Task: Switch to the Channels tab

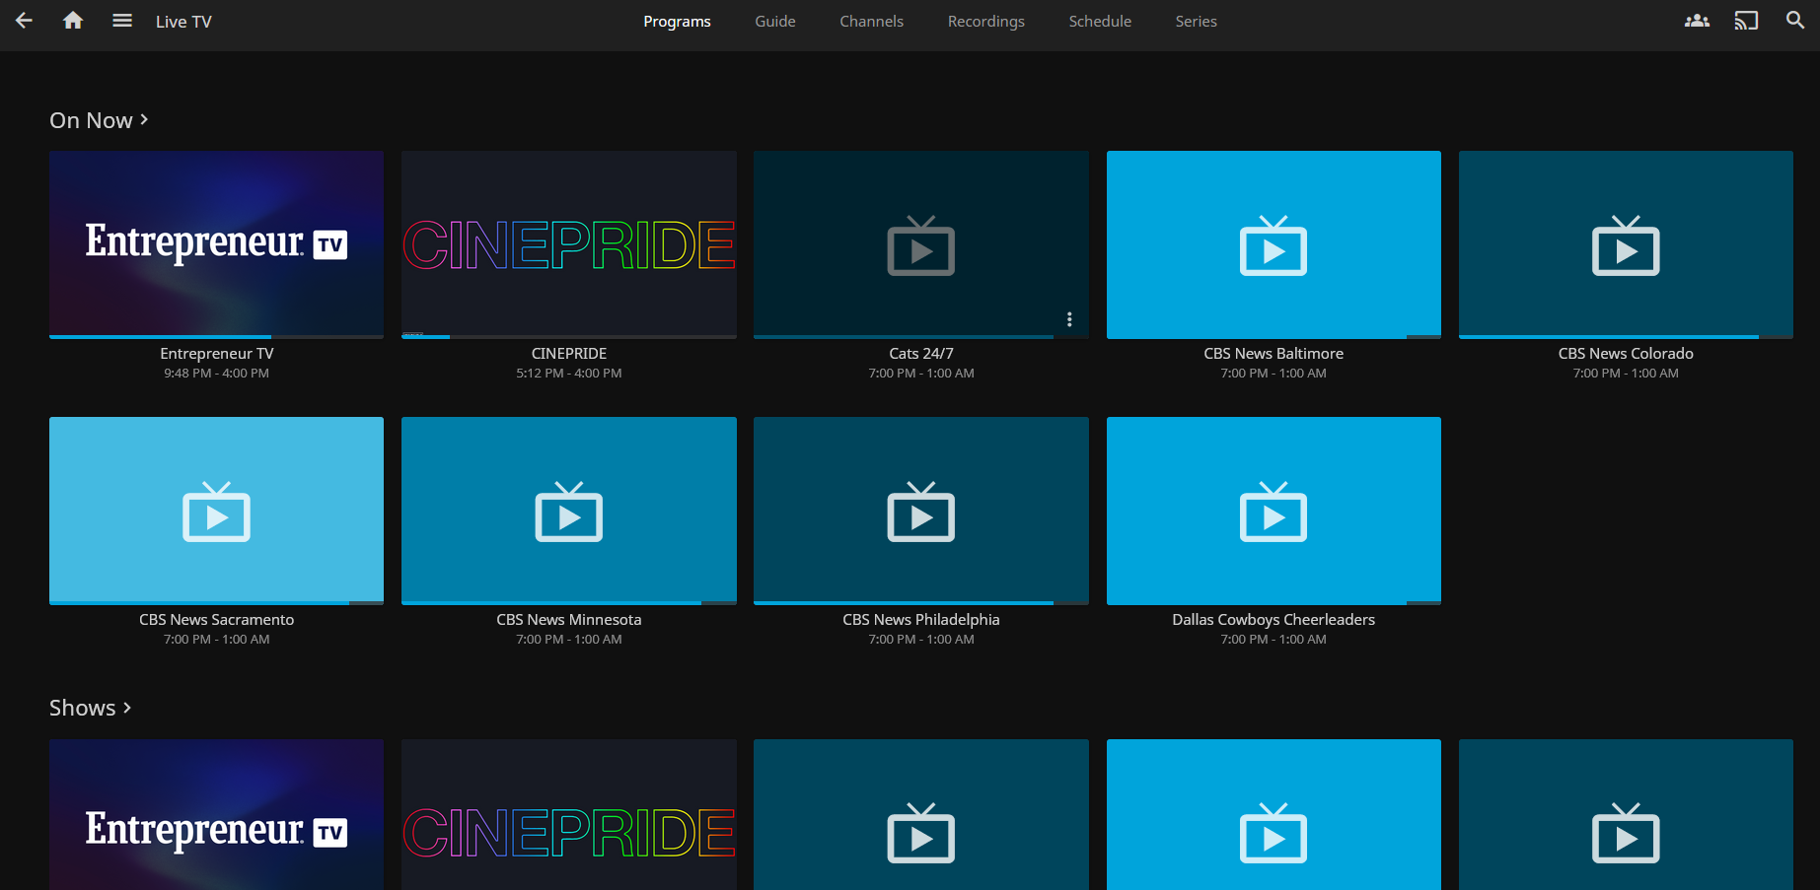Action: pyautogui.click(x=871, y=22)
